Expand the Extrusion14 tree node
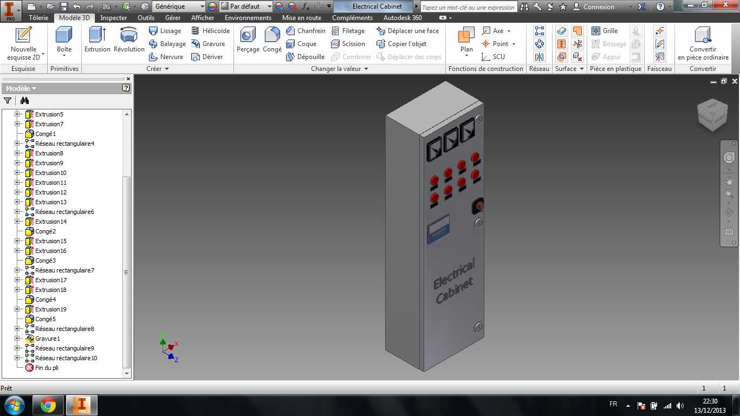740x416 pixels. click(x=17, y=222)
